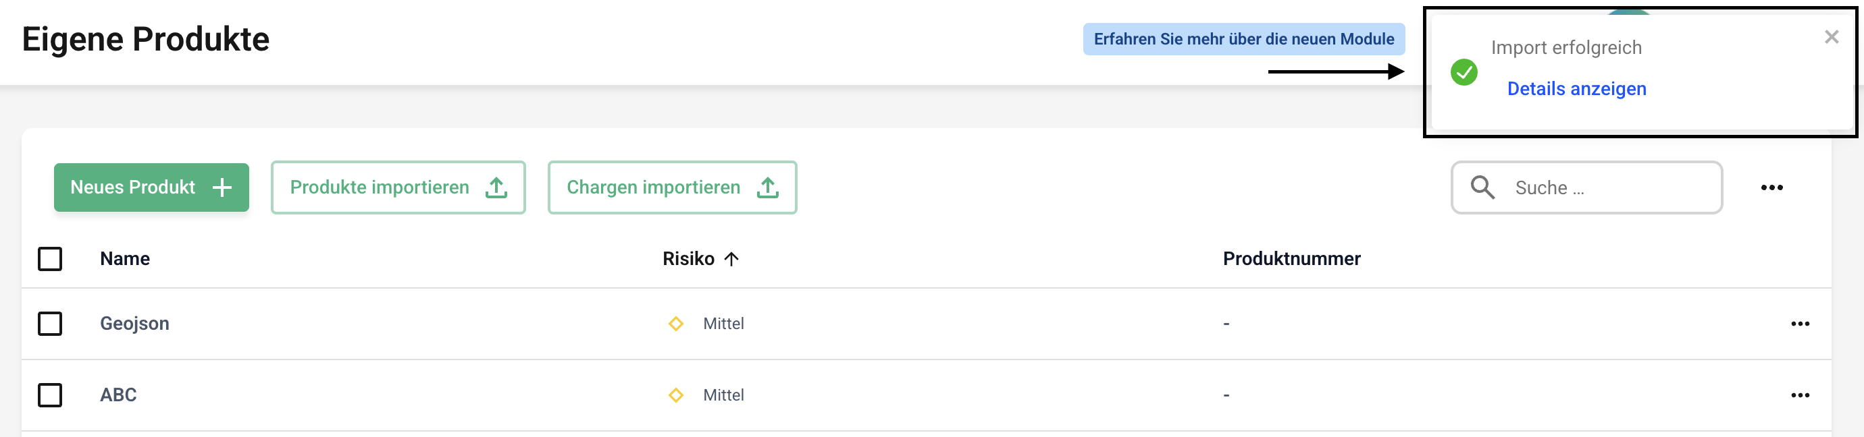Open the ABC row actions menu
This screenshot has height=437, width=1864.
point(1800,395)
